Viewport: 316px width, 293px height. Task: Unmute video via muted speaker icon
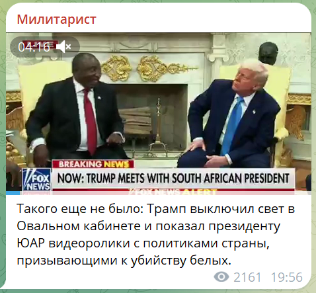[x=63, y=46]
